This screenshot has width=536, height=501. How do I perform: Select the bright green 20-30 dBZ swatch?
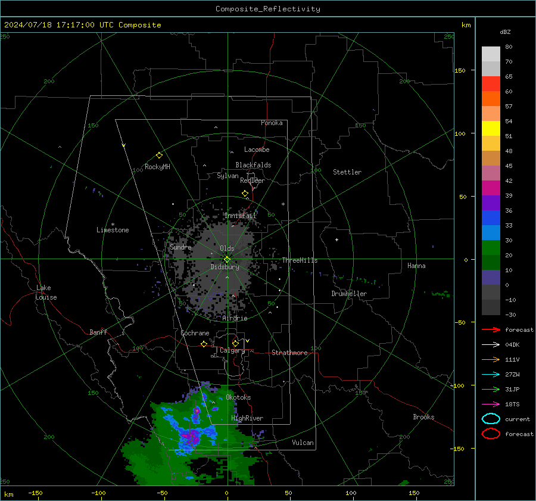tap(491, 248)
